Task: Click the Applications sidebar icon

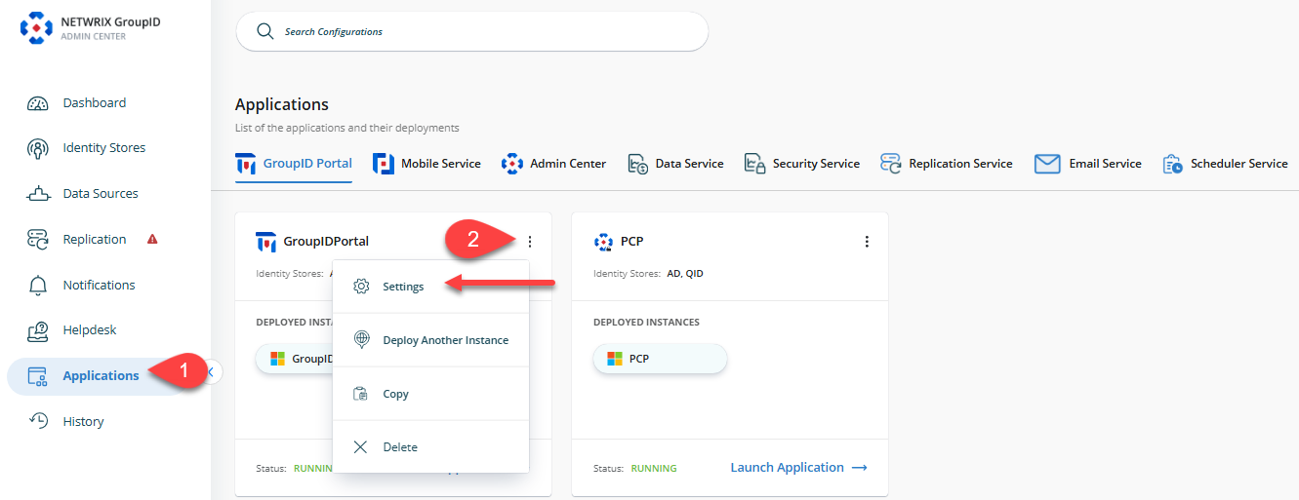Action: point(38,376)
